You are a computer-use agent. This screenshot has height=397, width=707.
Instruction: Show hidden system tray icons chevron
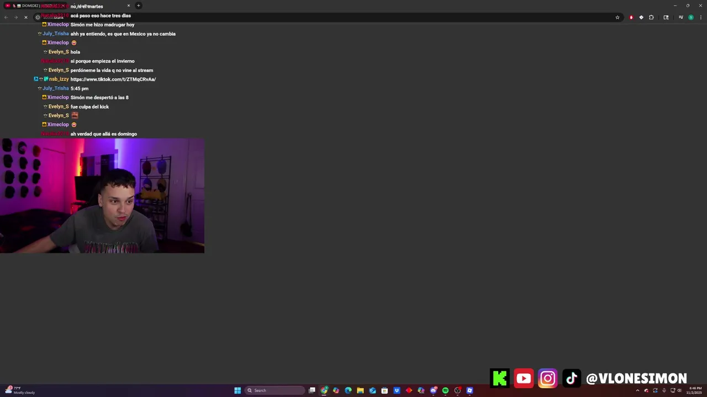[637, 390]
